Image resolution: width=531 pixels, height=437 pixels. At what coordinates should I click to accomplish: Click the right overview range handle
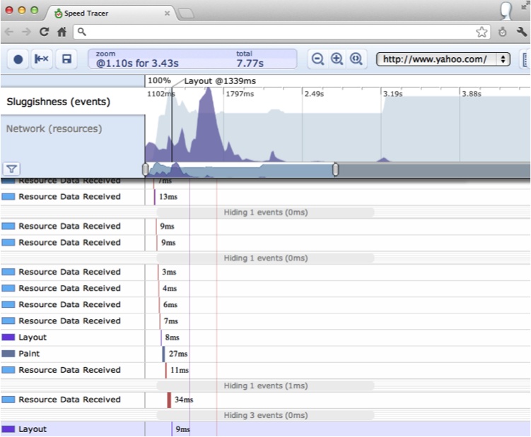coord(335,169)
